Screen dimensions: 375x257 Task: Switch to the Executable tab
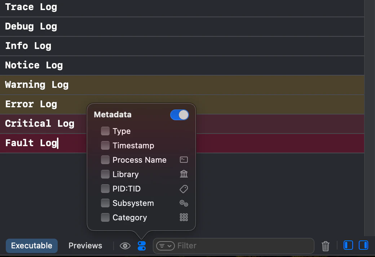[x=32, y=246]
